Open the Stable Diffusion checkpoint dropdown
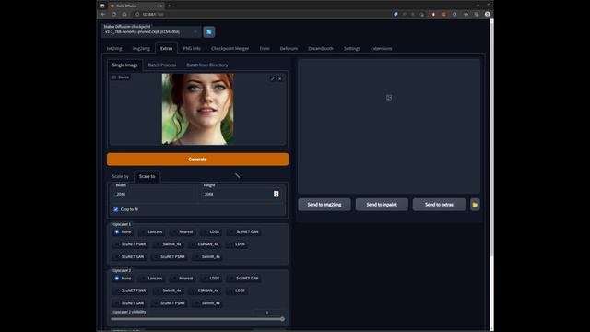The height and width of the screenshot is (332, 590). point(151,32)
